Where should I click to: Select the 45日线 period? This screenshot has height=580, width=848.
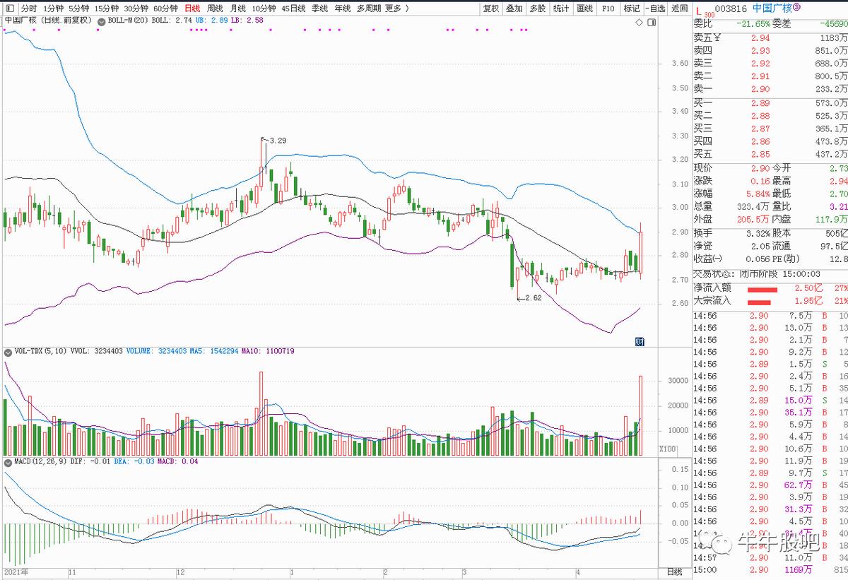(x=293, y=8)
